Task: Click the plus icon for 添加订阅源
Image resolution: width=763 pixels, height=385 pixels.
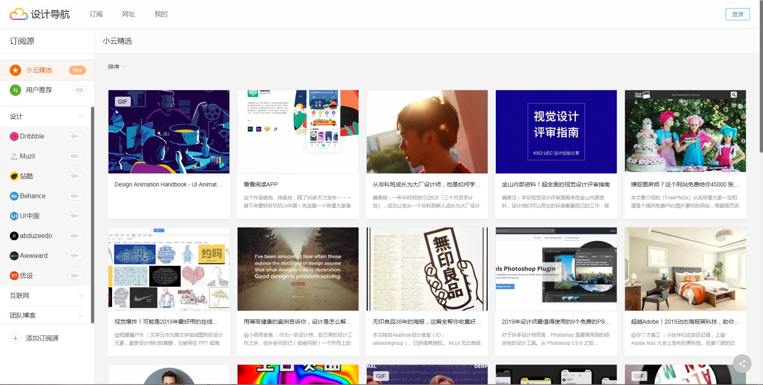Action: coord(15,338)
